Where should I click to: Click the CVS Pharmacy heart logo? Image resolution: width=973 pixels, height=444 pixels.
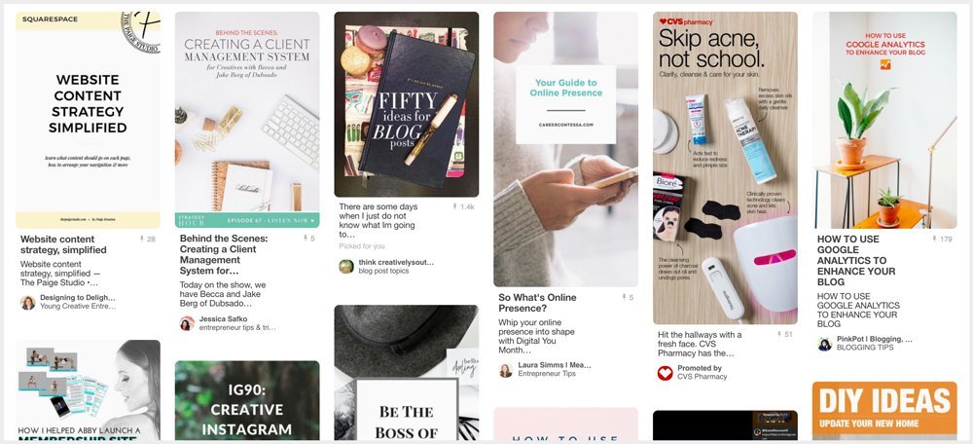coord(666,373)
